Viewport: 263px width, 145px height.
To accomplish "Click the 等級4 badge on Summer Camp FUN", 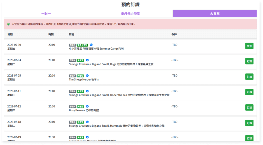I will tap(72, 45).
